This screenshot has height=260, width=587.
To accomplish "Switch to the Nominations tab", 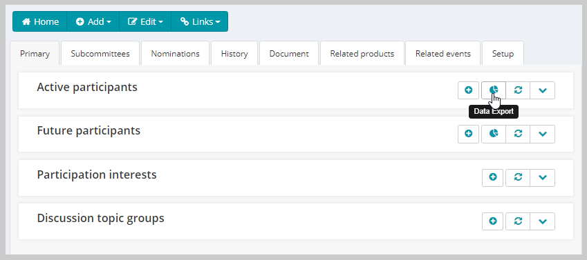I will (175, 54).
